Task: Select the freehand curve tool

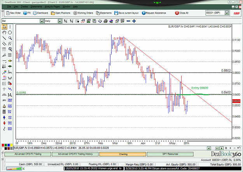Action: [x=4, y=129]
